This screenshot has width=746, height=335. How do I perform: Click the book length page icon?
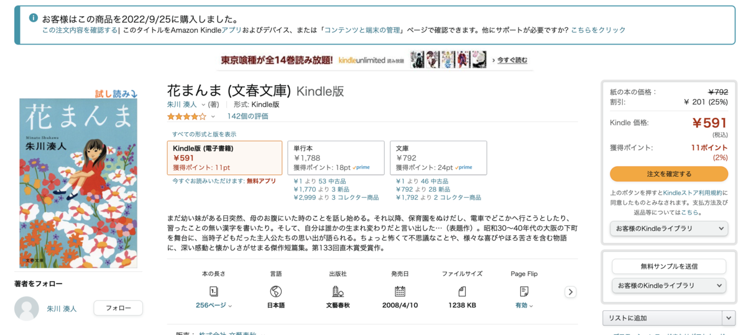coord(214,291)
